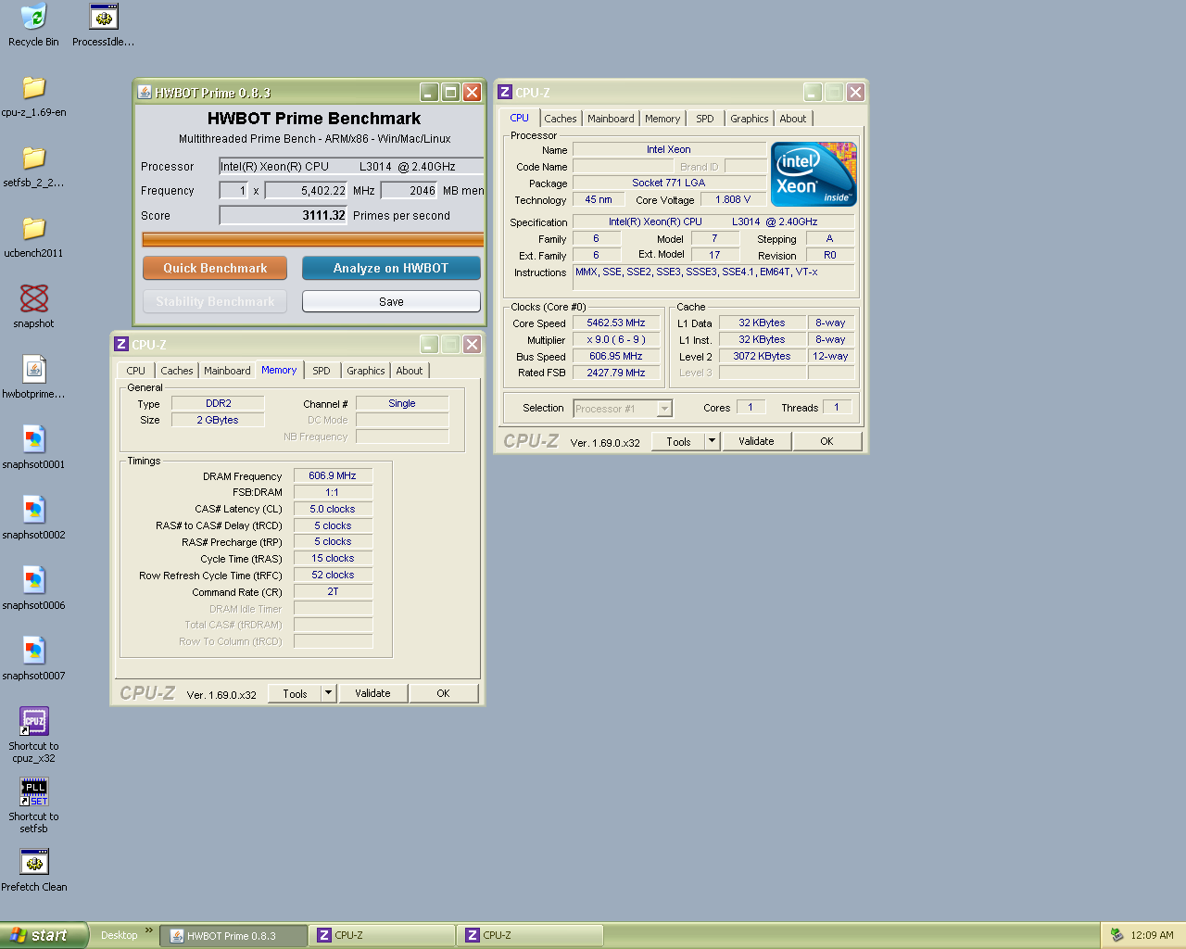The width and height of the screenshot is (1186, 949).
Task: Open the About tab in processor CPU-Z window
Action: point(792,119)
